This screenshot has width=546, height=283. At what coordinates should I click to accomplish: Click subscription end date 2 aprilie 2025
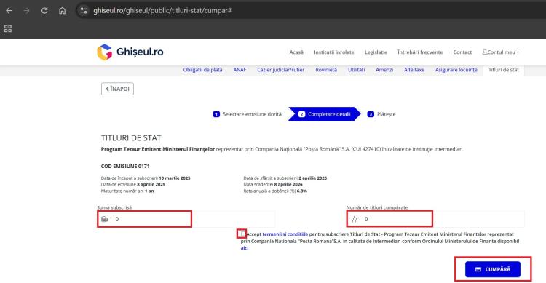pyautogui.click(x=313, y=178)
